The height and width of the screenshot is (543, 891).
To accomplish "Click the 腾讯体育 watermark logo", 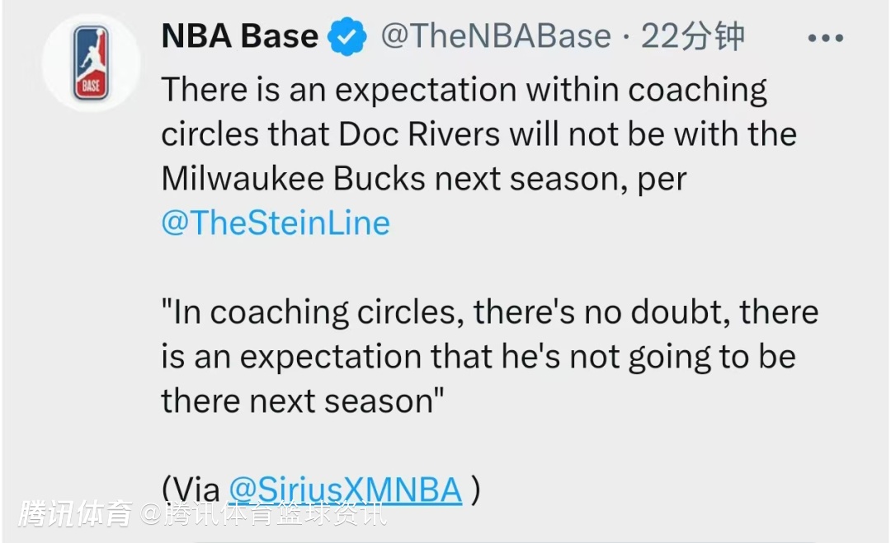I will pyautogui.click(x=75, y=513).
